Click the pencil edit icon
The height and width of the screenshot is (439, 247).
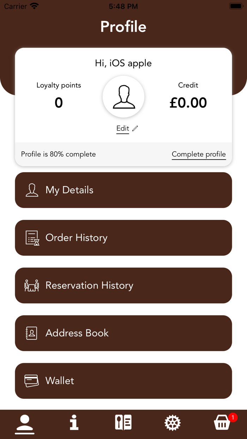click(135, 128)
